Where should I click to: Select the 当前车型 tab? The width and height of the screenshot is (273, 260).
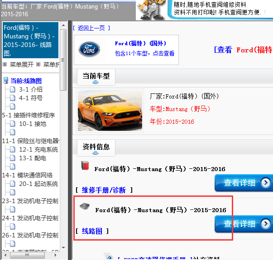point(96,77)
